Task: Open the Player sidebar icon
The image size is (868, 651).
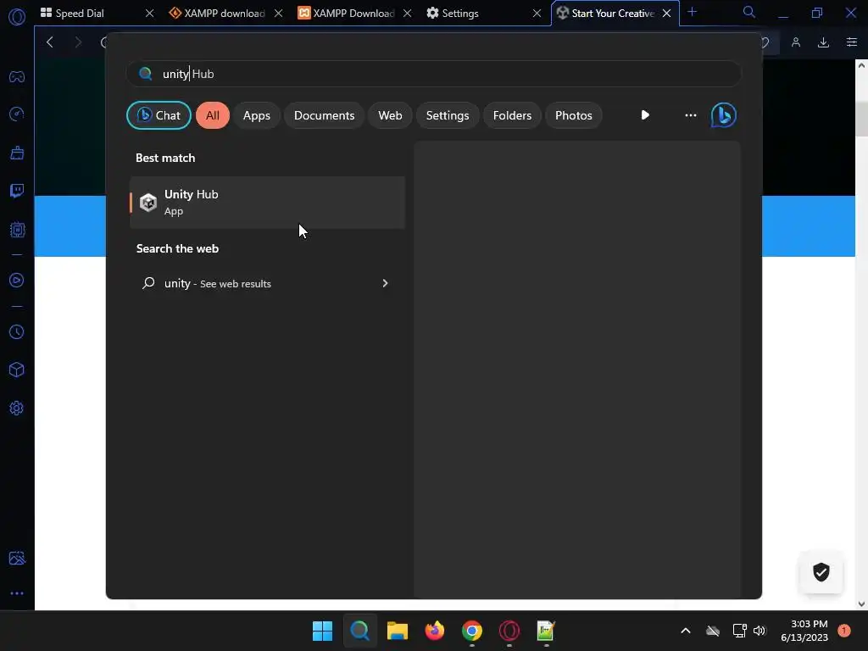Action: pyautogui.click(x=17, y=280)
